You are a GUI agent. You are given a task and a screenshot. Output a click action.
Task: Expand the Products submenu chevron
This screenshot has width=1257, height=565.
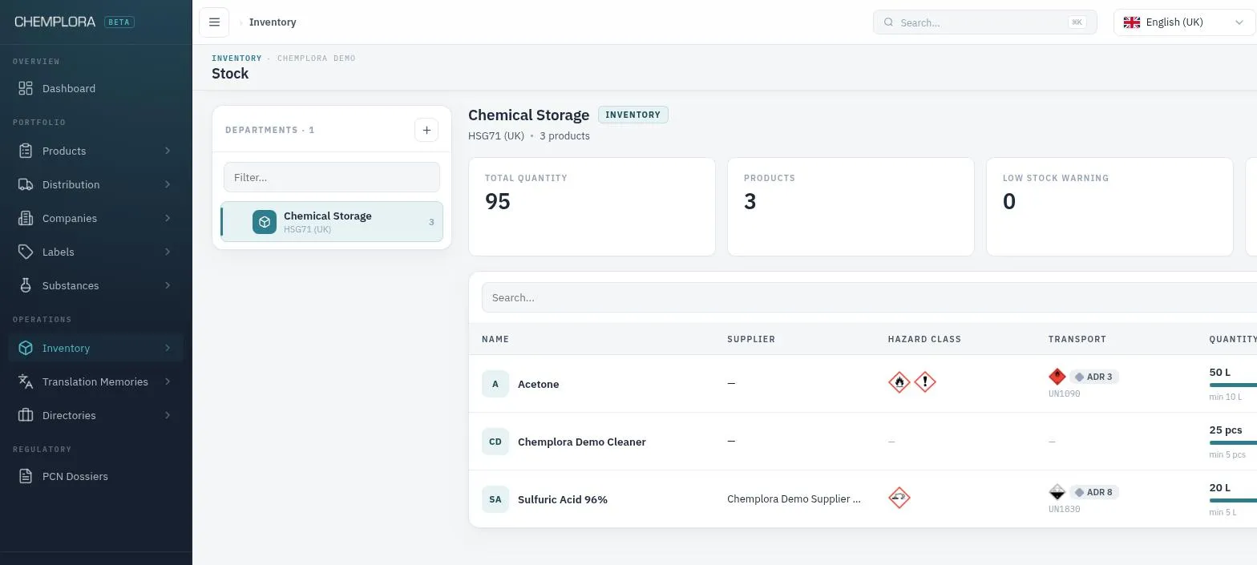point(168,151)
